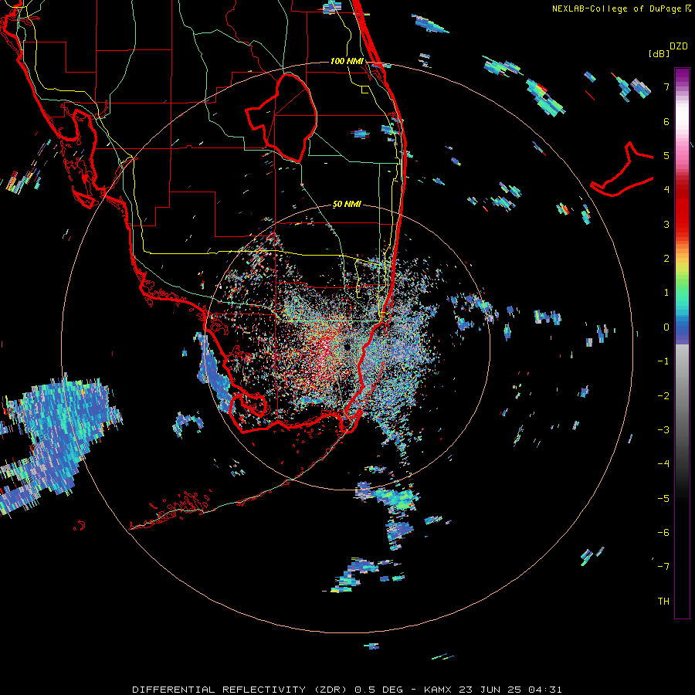
Task: Click the 3 value on the color scale
Action: click(666, 224)
